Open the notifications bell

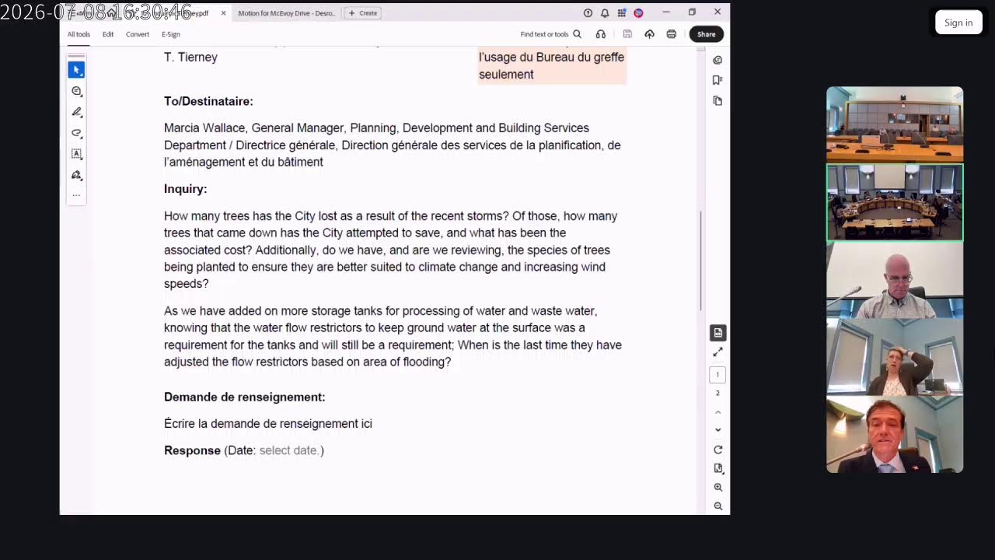click(605, 13)
